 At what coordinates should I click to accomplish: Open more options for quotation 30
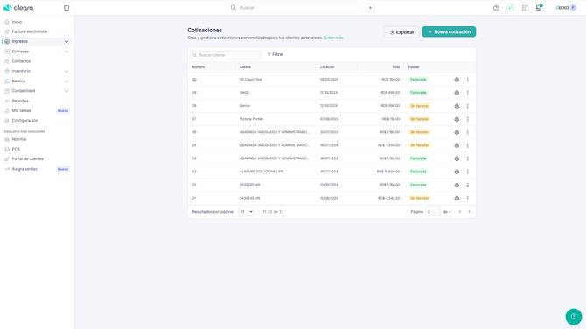point(468,80)
